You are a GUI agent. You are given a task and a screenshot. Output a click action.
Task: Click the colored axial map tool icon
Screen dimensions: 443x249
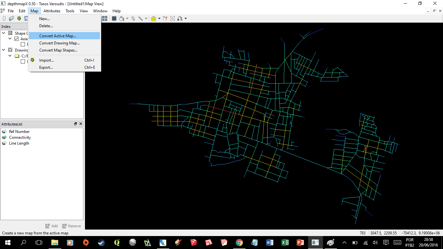click(x=165, y=18)
